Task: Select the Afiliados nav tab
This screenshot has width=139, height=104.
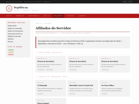Action: pyautogui.click(x=58, y=16)
